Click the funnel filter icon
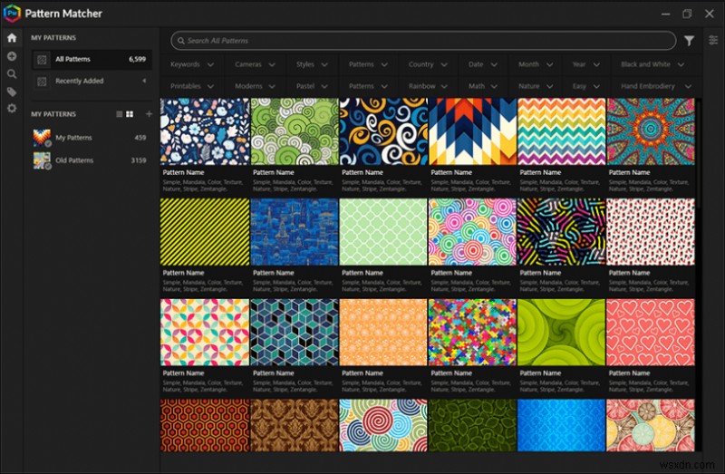The width and height of the screenshot is (725, 474). (690, 41)
